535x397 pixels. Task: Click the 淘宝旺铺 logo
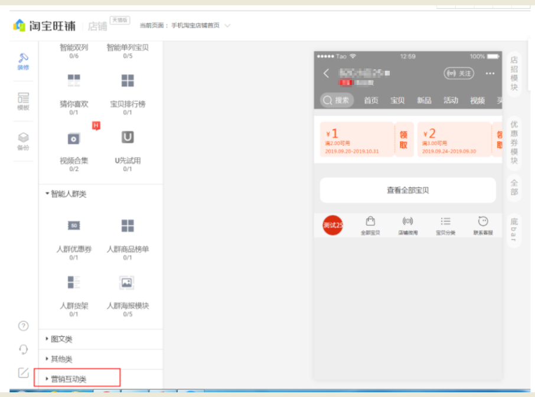tap(44, 26)
